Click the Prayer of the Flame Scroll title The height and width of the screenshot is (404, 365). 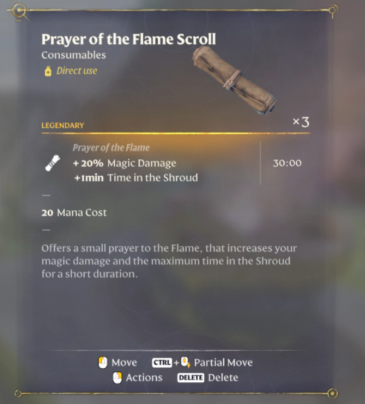tap(129, 39)
